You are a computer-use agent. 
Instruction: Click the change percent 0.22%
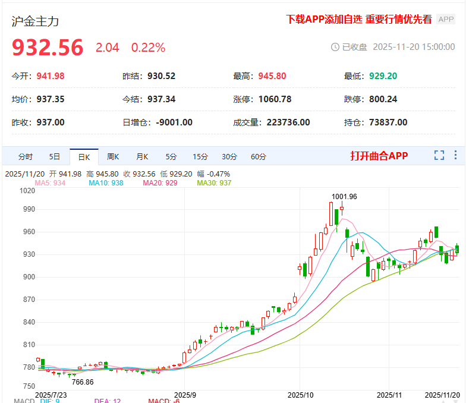(149, 48)
